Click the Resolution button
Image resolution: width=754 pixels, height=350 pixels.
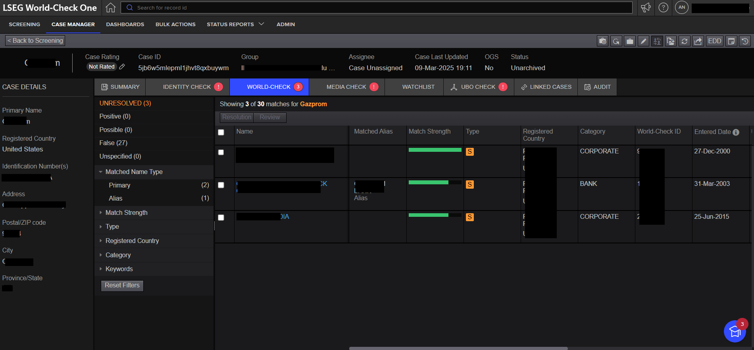237,117
